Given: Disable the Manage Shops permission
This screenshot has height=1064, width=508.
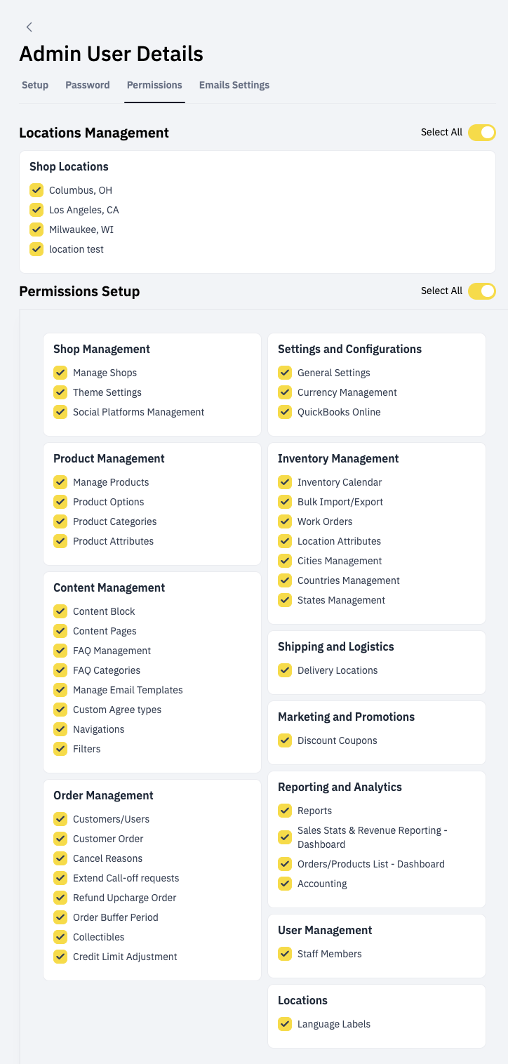Looking at the screenshot, I should [60, 373].
